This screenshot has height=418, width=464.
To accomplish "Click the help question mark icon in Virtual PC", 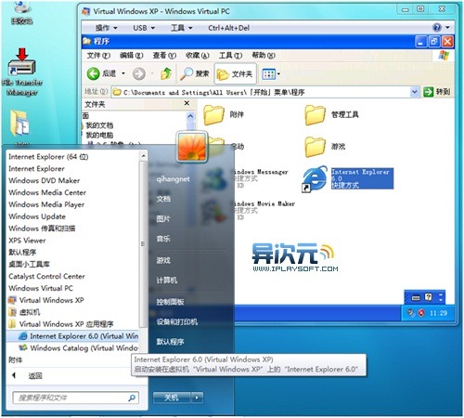I will pyautogui.click(x=437, y=28).
